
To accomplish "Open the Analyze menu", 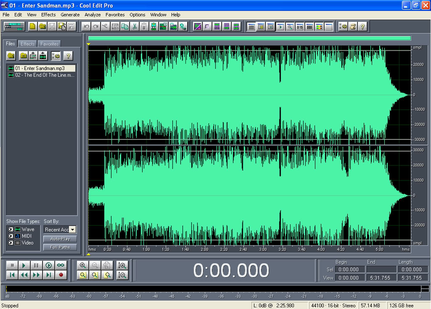I will coord(93,15).
